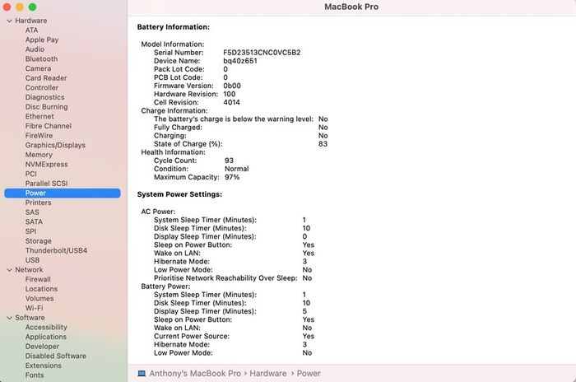Click State of Charge value 83
Image resolution: width=576 pixels, height=382 pixels.
(323, 144)
